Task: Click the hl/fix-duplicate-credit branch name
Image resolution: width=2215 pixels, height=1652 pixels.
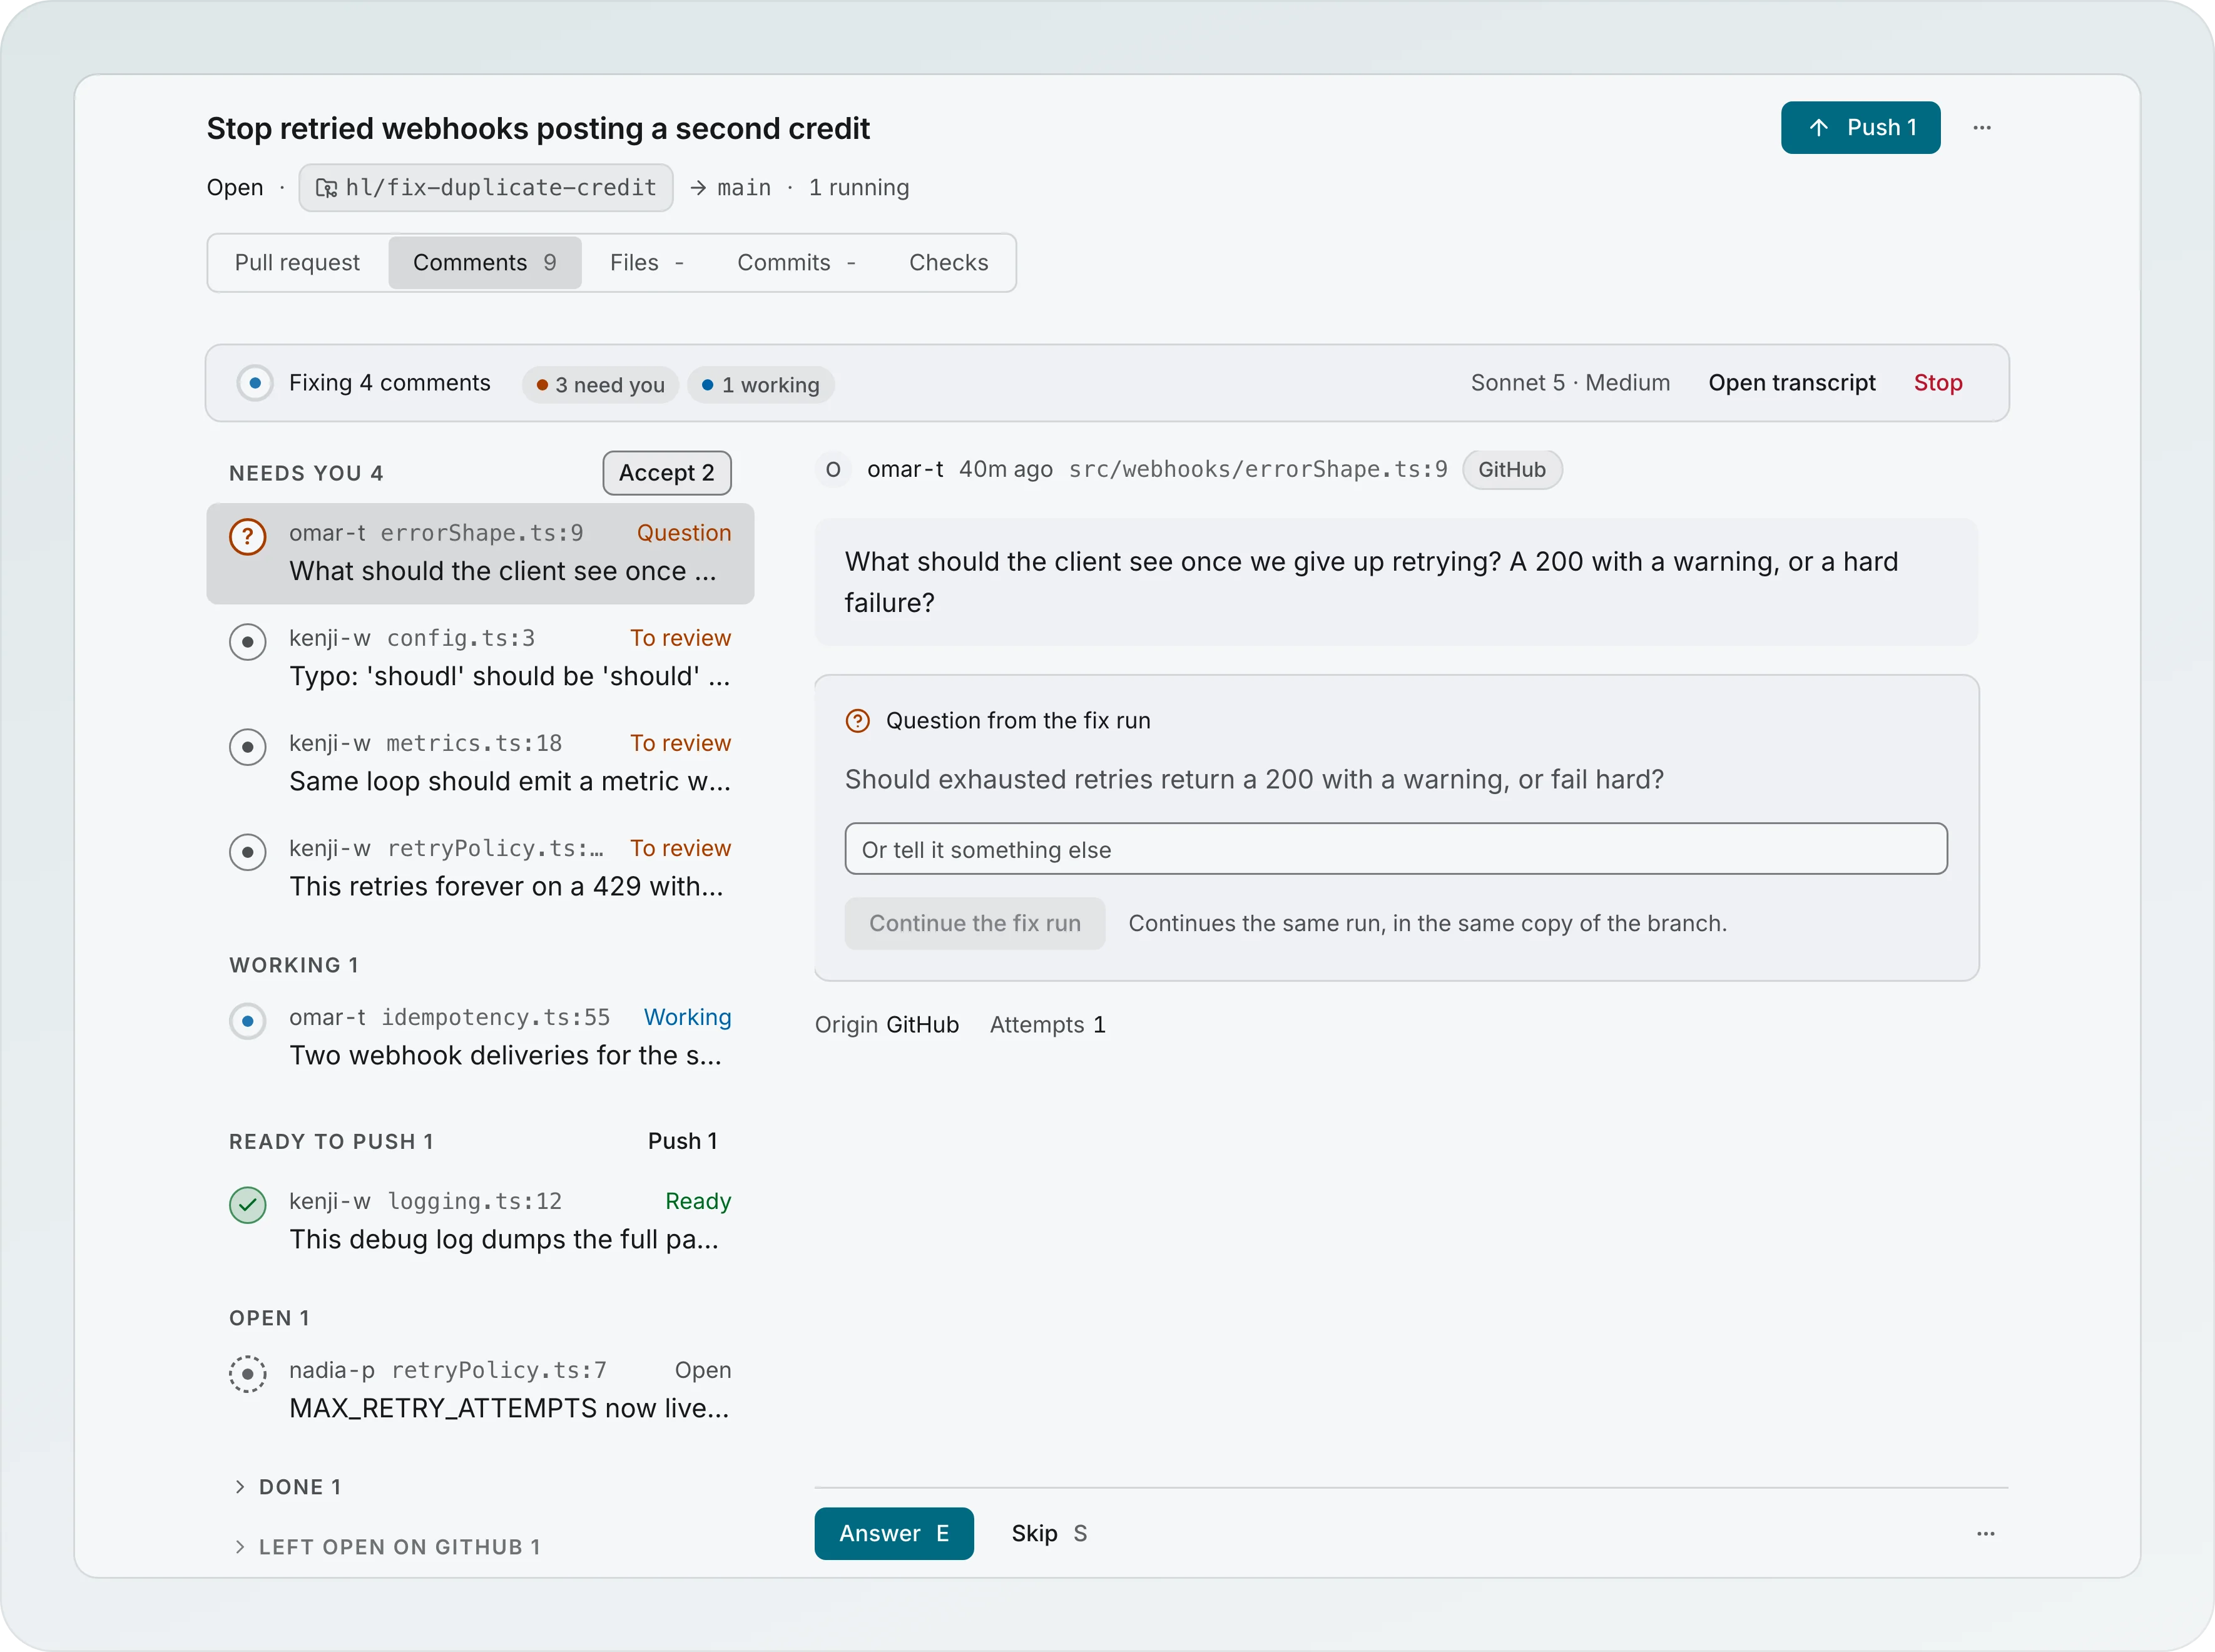Action: tap(501, 188)
